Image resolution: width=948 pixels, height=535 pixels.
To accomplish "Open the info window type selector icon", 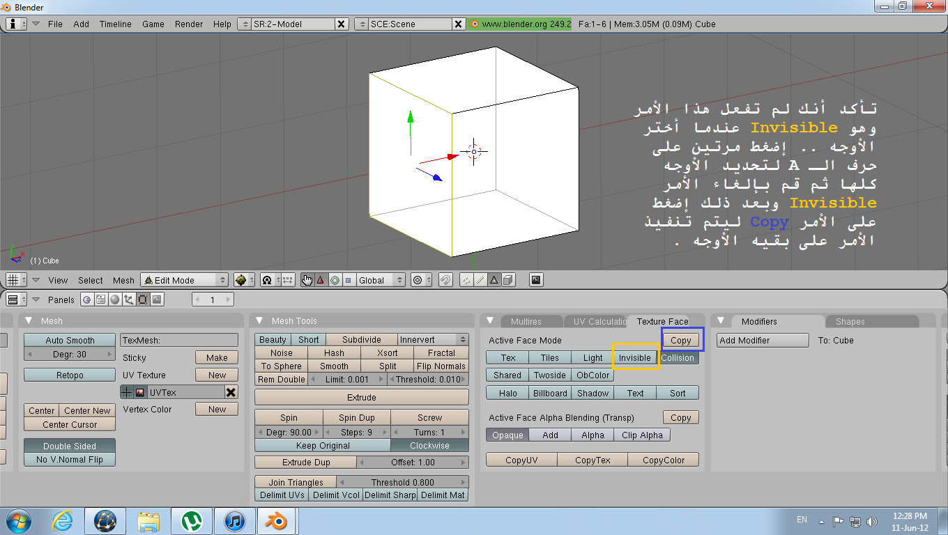I will 17,24.
